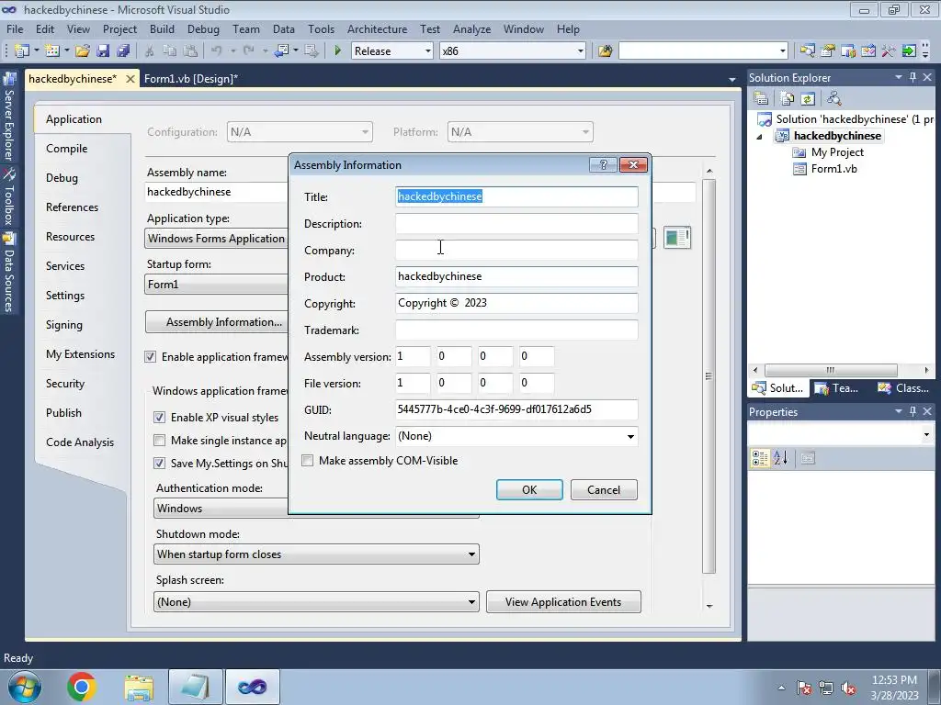Select the Compile settings tab
941x705 pixels.
(x=66, y=149)
